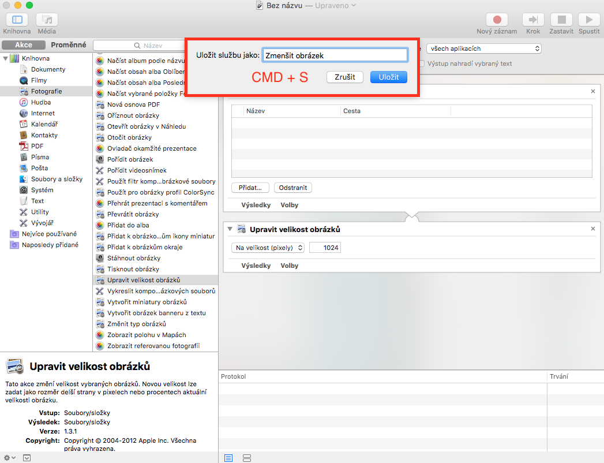The width and height of the screenshot is (604, 463).
Task: Open the Na velikost (pixely) dropdown
Action: 268,248
